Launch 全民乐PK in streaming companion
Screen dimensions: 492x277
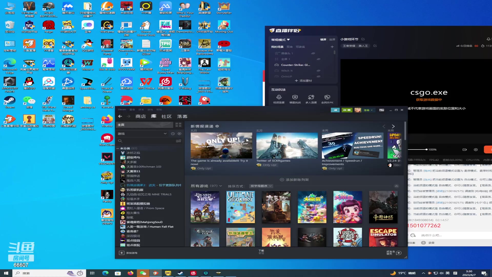(327, 99)
